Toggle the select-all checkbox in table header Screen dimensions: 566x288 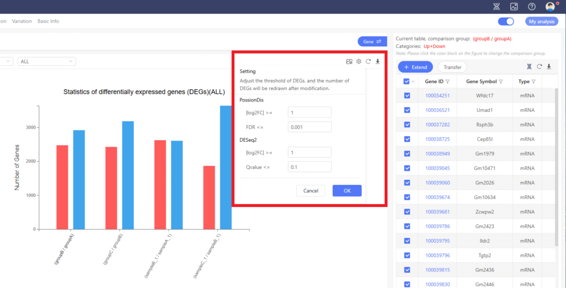tap(407, 81)
